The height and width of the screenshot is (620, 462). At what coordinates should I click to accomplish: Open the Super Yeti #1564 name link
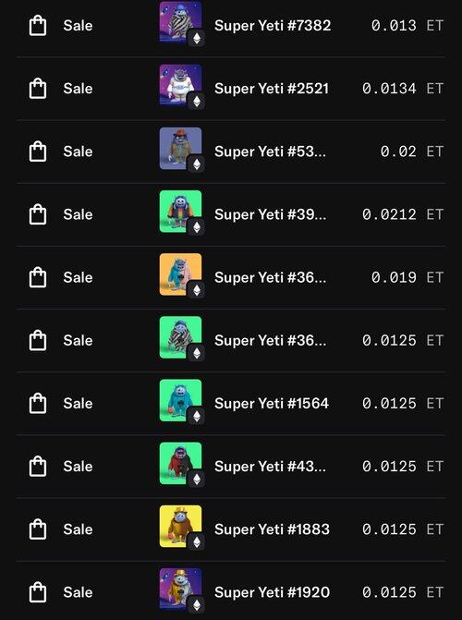[x=272, y=403]
